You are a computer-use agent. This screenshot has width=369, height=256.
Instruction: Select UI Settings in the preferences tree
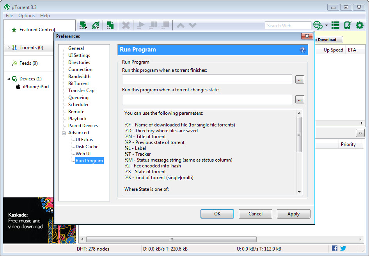(79, 55)
